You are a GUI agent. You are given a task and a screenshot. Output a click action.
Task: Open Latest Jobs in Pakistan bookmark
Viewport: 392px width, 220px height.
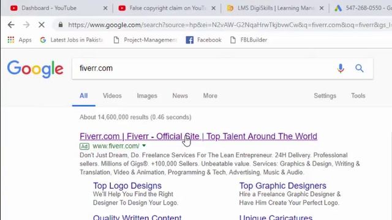72,40
